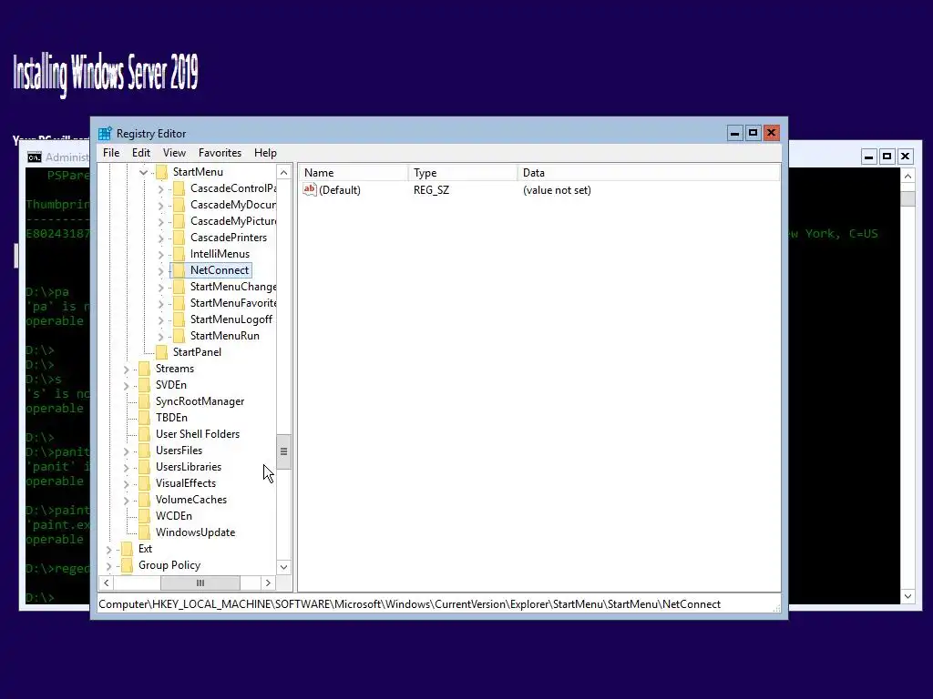Click the Type column header

coord(463,173)
